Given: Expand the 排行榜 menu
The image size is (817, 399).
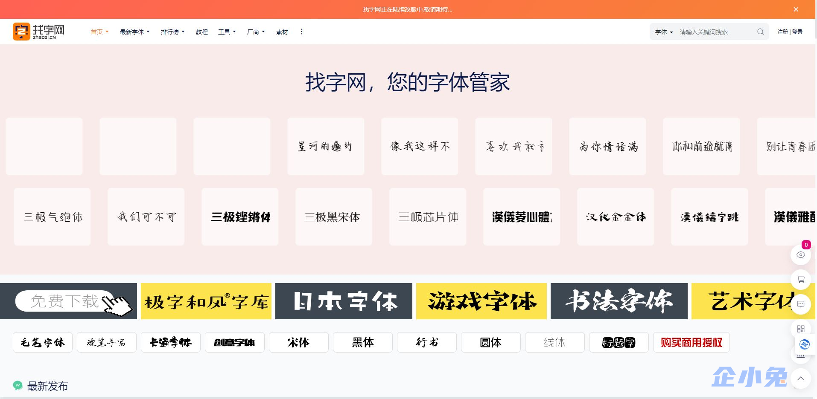Looking at the screenshot, I should click(172, 32).
